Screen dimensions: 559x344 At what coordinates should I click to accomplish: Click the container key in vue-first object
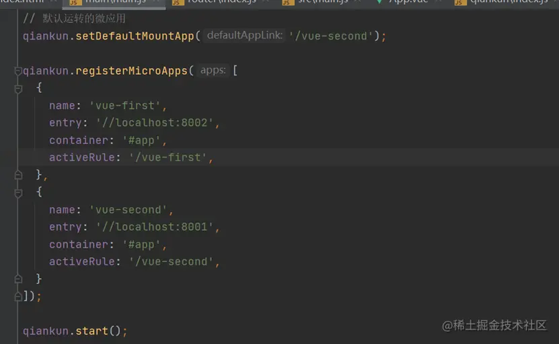79,140
